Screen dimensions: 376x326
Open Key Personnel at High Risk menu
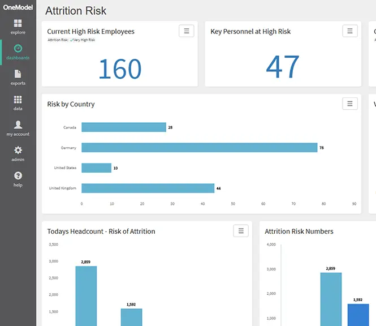coord(350,31)
